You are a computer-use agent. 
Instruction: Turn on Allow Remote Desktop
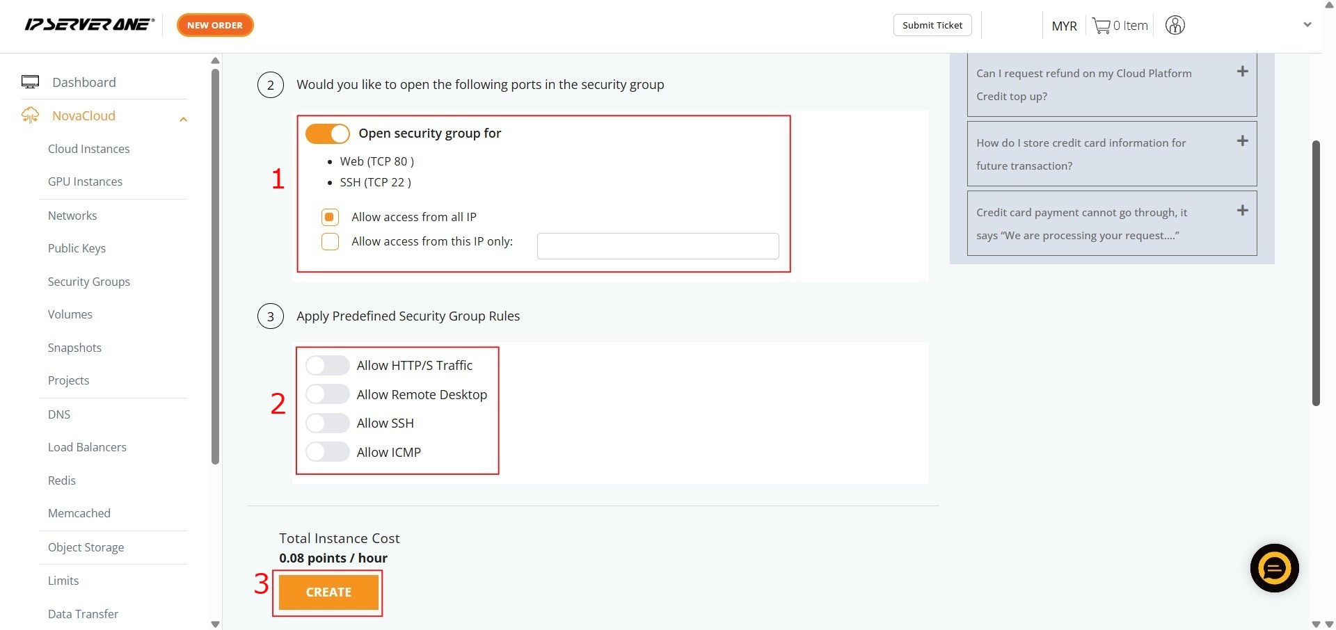tap(328, 394)
